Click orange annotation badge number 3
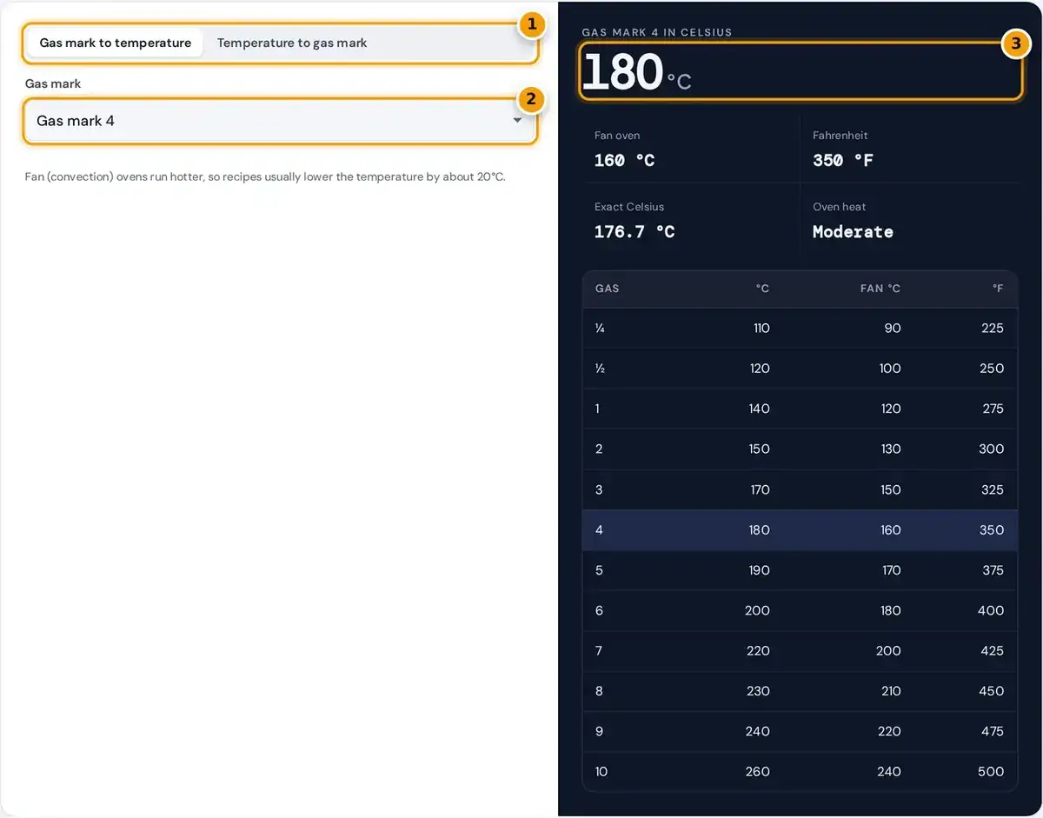 [x=1015, y=43]
